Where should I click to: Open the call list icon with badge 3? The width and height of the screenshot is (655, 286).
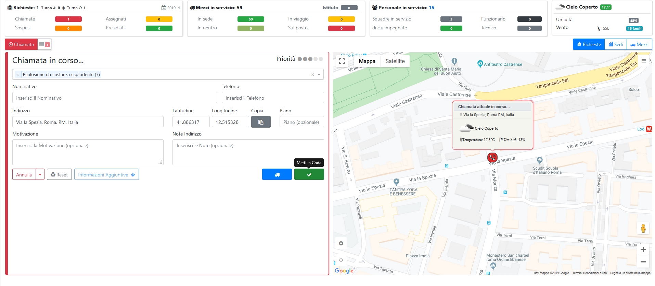tap(44, 44)
